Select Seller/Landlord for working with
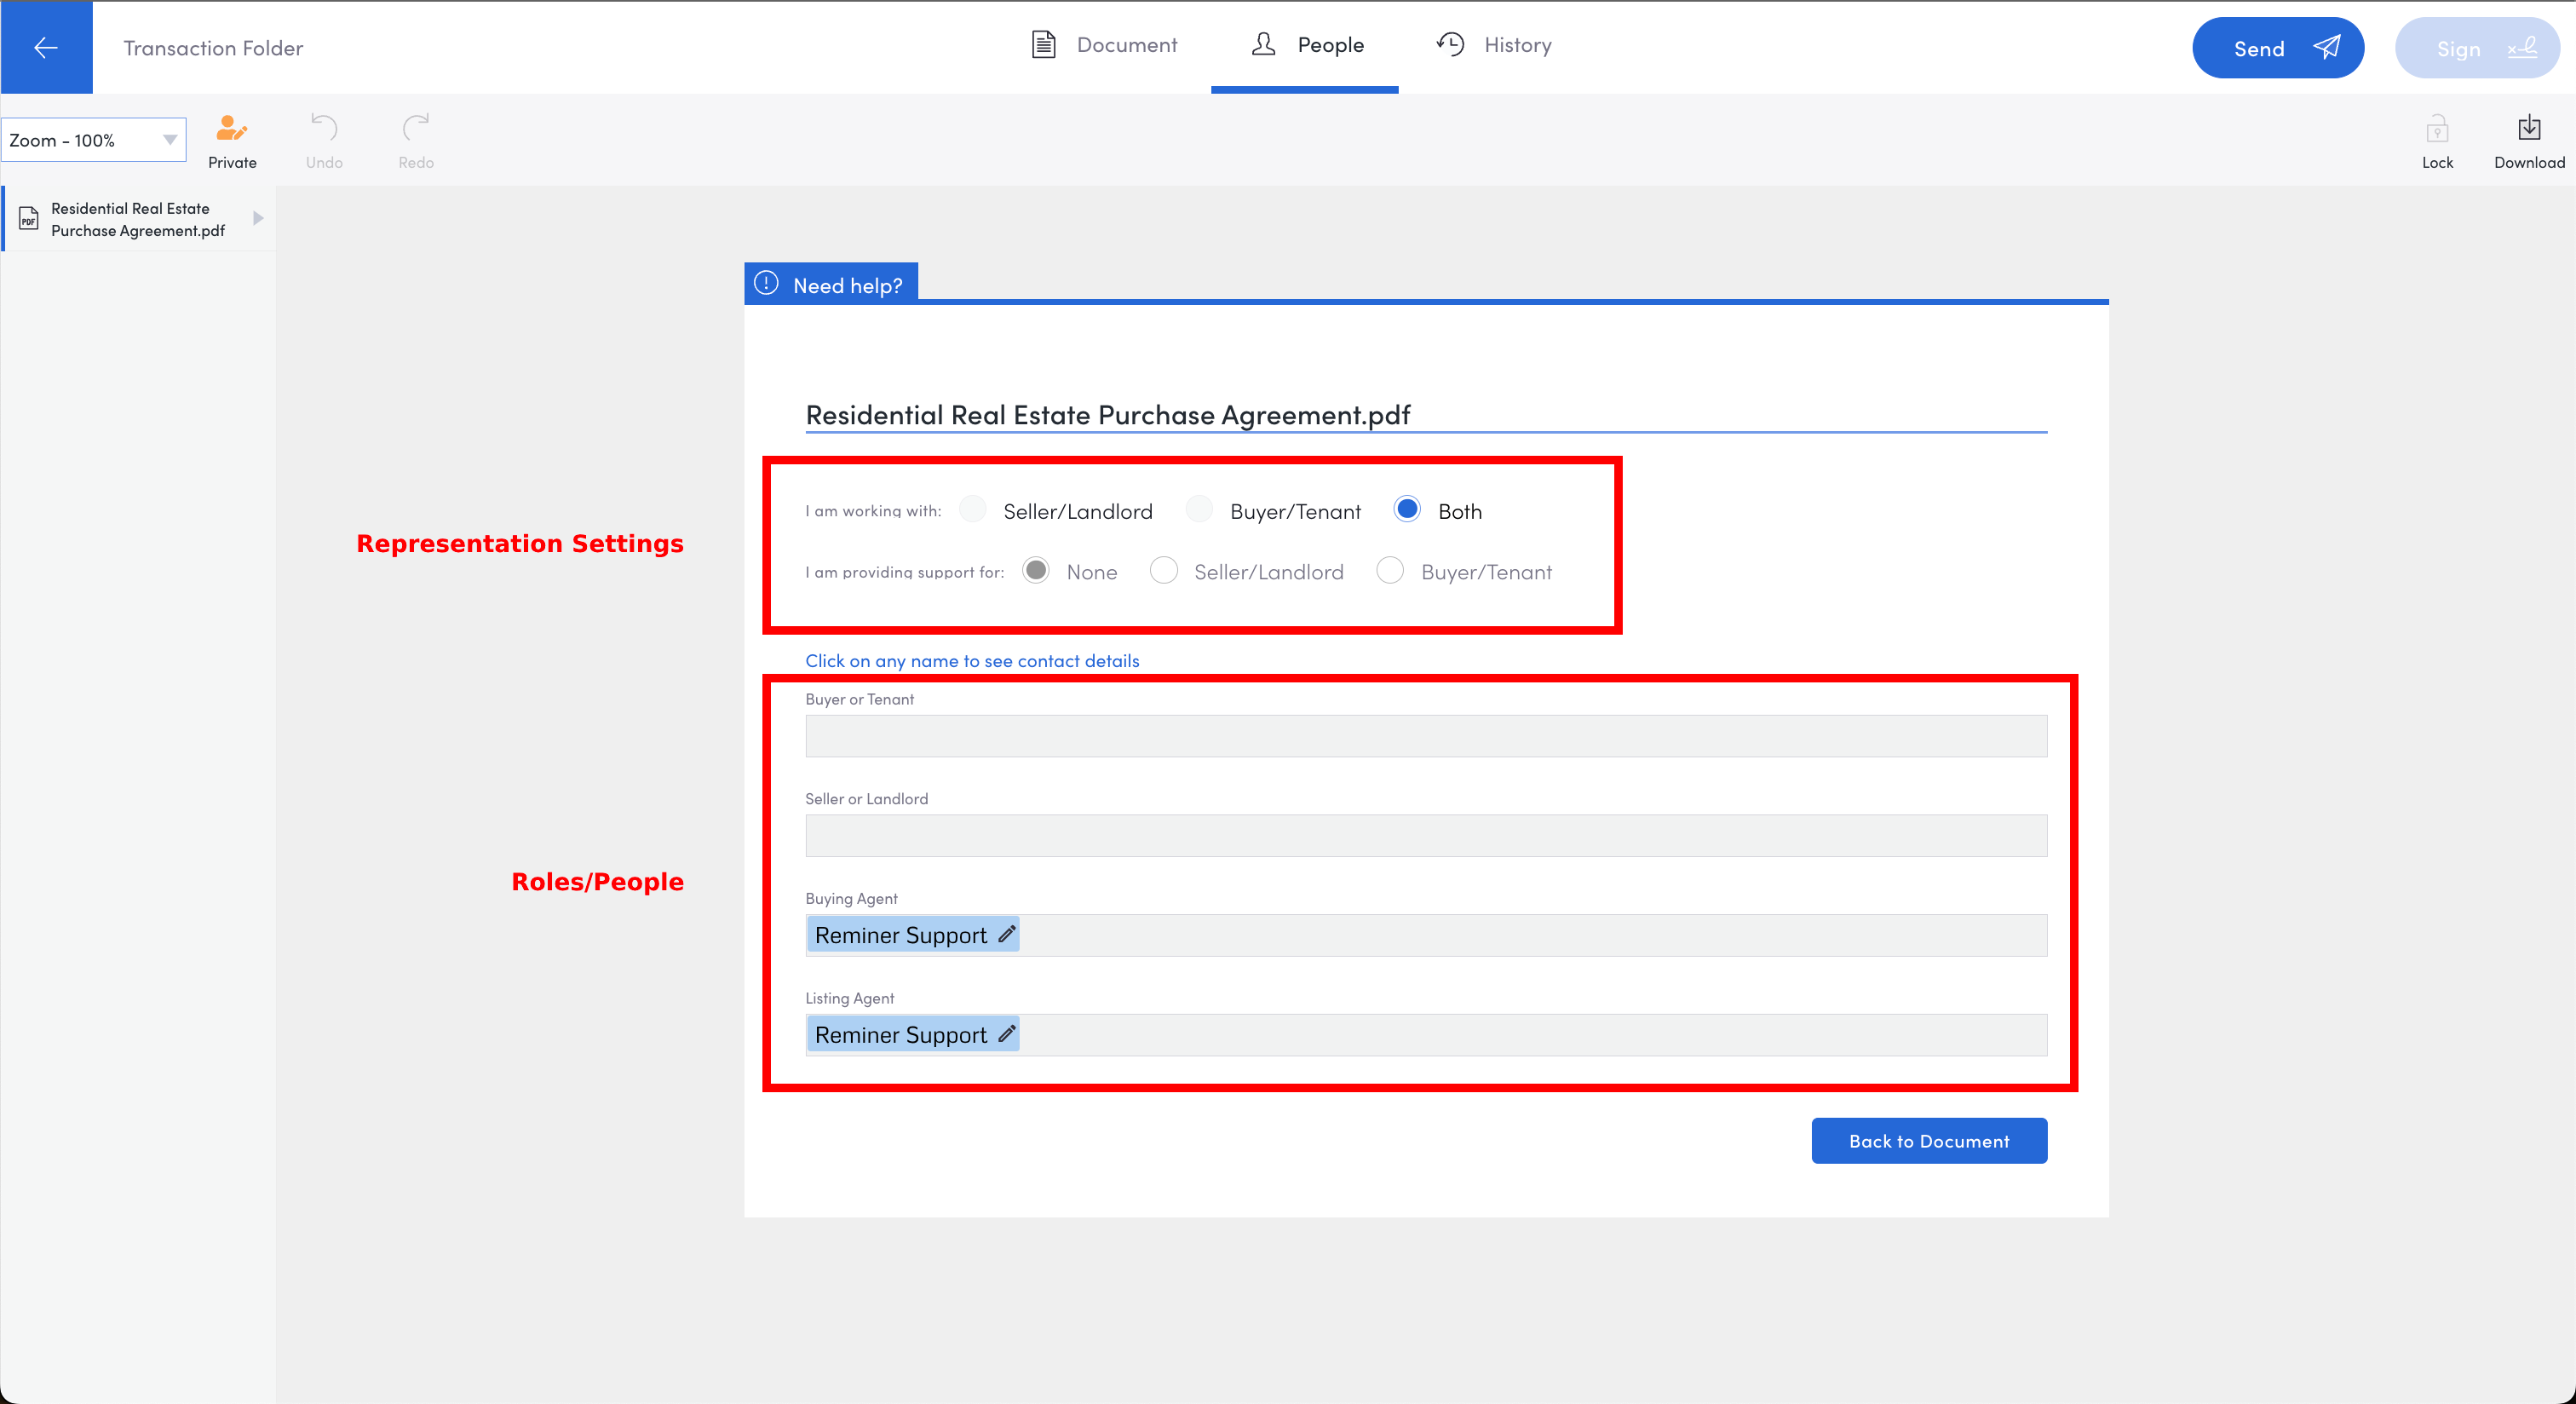The image size is (2576, 1404). click(972, 510)
